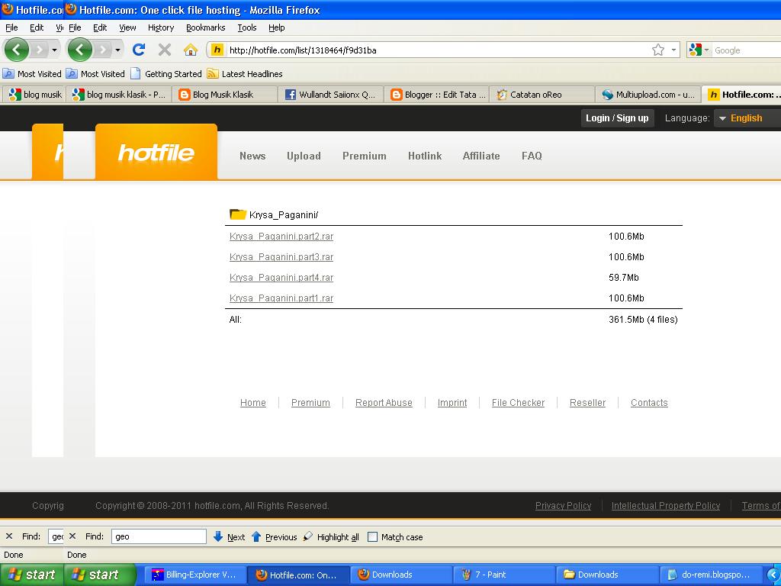The width and height of the screenshot is (781, 586).
Task: Switch to the Catatan oReo tab
Action: point(542,95)
